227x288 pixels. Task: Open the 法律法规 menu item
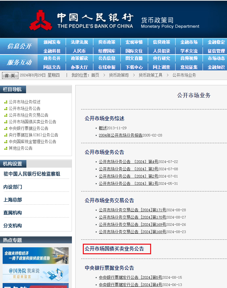79,42
